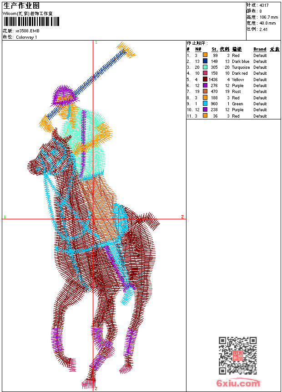
Task: Click the stitch count '149'
Action: pos(214,62)
